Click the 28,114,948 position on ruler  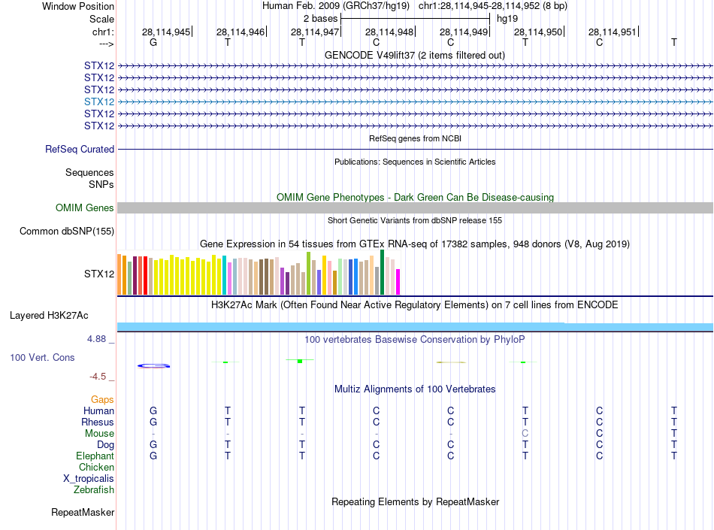click(x=389, y=32)
